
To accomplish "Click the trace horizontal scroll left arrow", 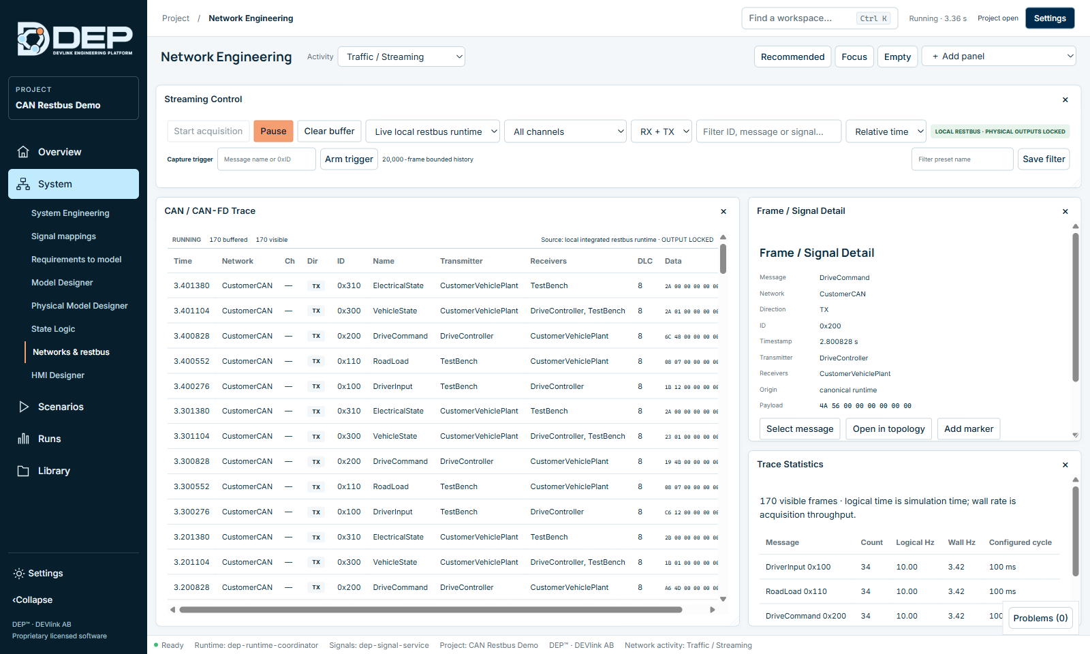I will tap(172, 610).
